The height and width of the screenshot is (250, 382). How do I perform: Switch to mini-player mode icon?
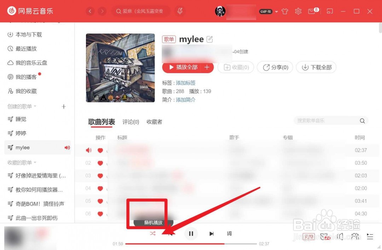[x=330, y=11]
